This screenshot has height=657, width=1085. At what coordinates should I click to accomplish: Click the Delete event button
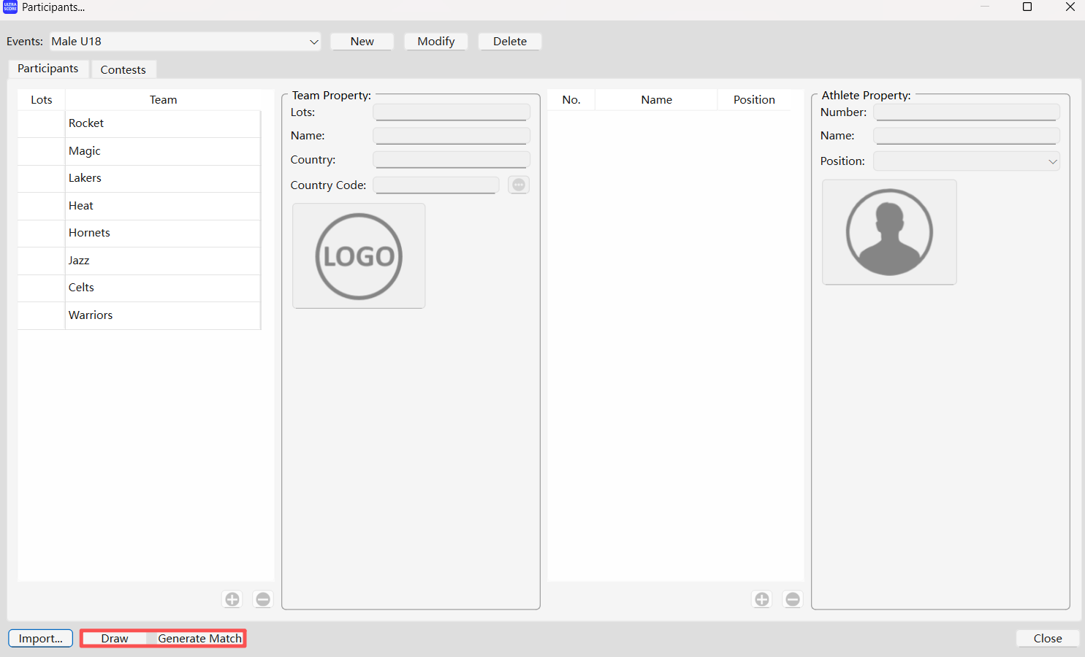509,42
